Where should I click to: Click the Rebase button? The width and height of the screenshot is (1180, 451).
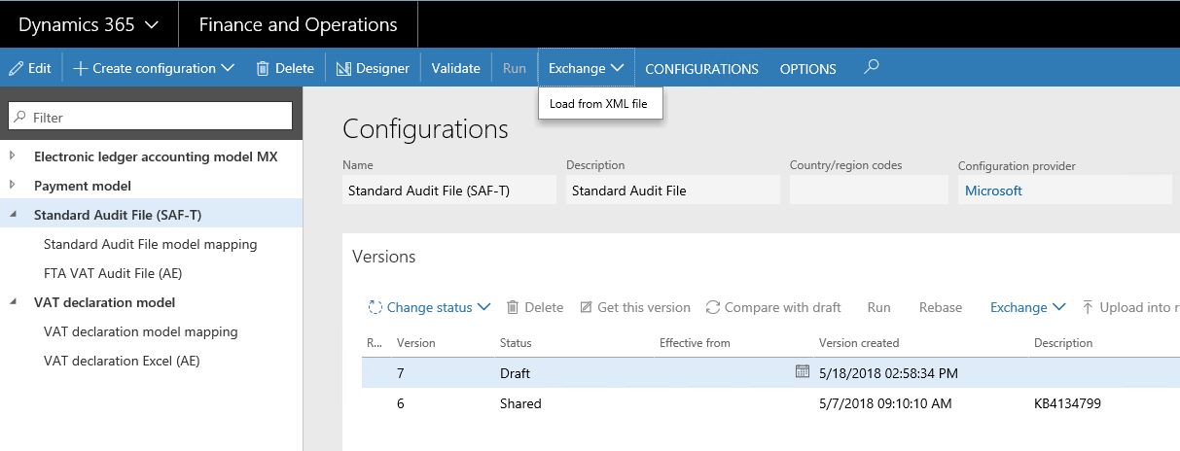point(941,307)
